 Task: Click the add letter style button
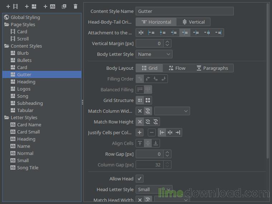click(49, 6)
